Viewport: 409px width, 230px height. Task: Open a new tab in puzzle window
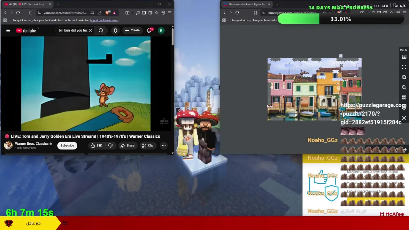pos(277,4)
